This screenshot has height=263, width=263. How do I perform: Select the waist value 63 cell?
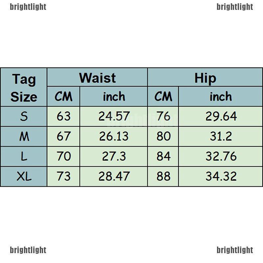click(x=63, y=116)
